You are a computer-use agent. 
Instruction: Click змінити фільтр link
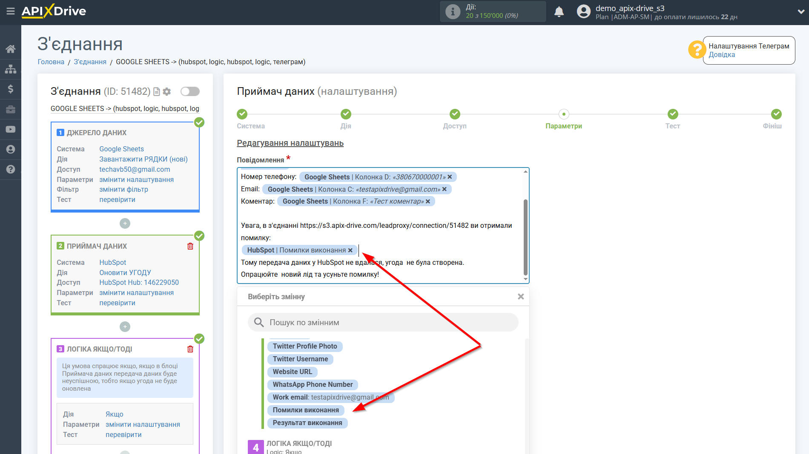(123, 190)
